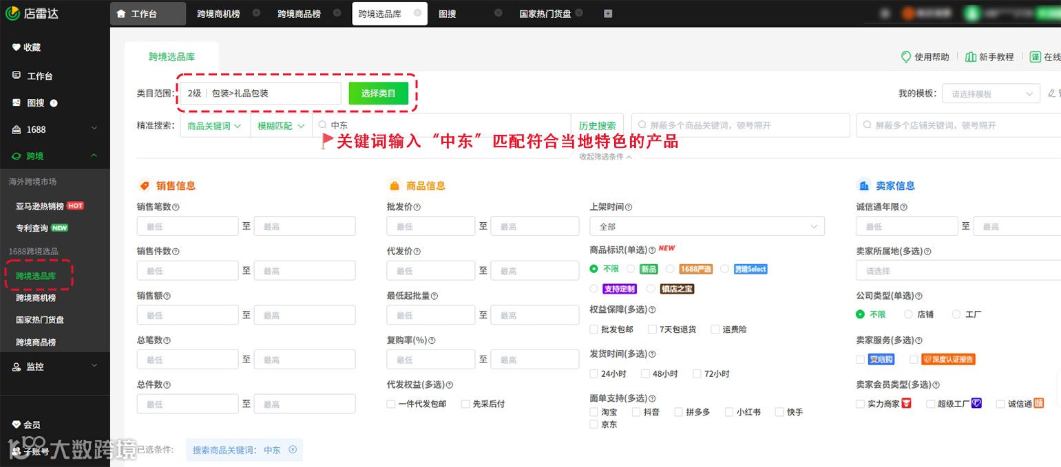Click the 会员 heart icon
Image resolution: width=1061 pixels, height=467 pixels.
pyautogui.click(x=17, y=425)
